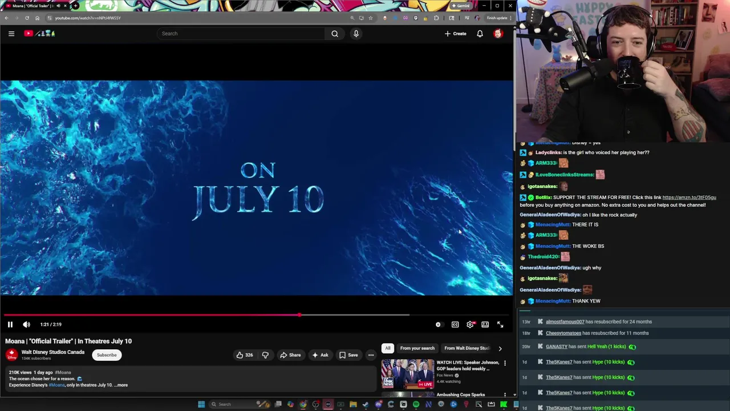Go to the YouTube home logo
Screen dimensions: 730x411
[x=39, y=34]
